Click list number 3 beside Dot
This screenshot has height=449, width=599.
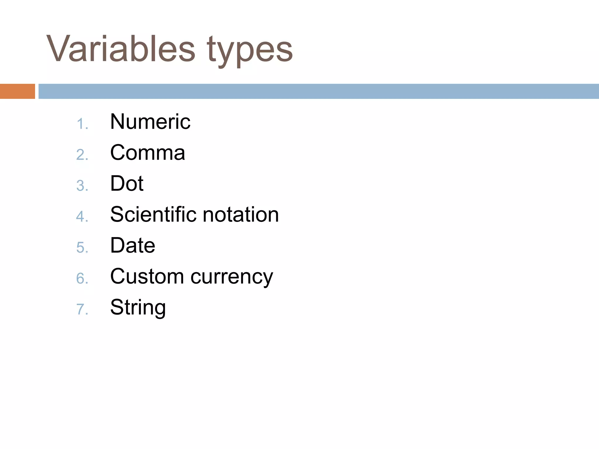[x=82, y=186]
